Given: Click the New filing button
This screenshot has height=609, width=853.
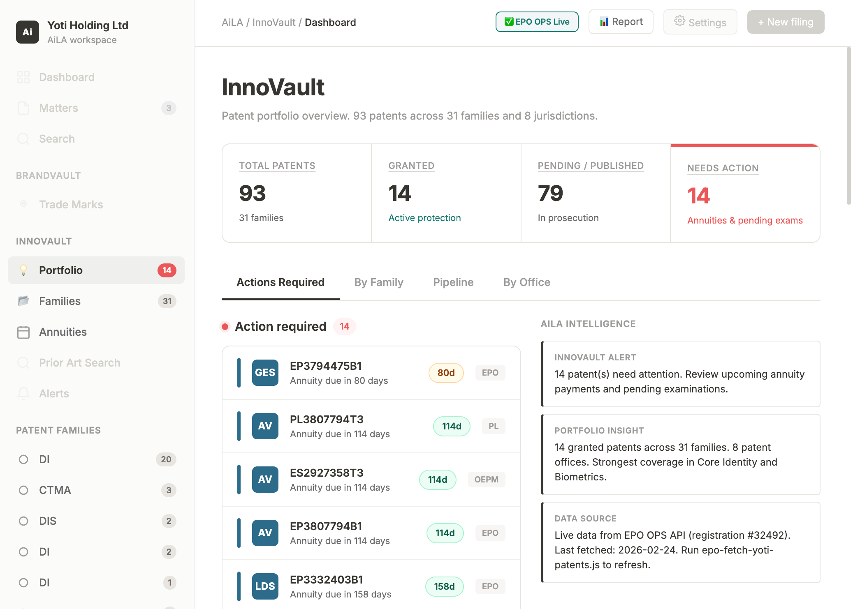Looking at the screenshot, I should click(x=786, y=22).
